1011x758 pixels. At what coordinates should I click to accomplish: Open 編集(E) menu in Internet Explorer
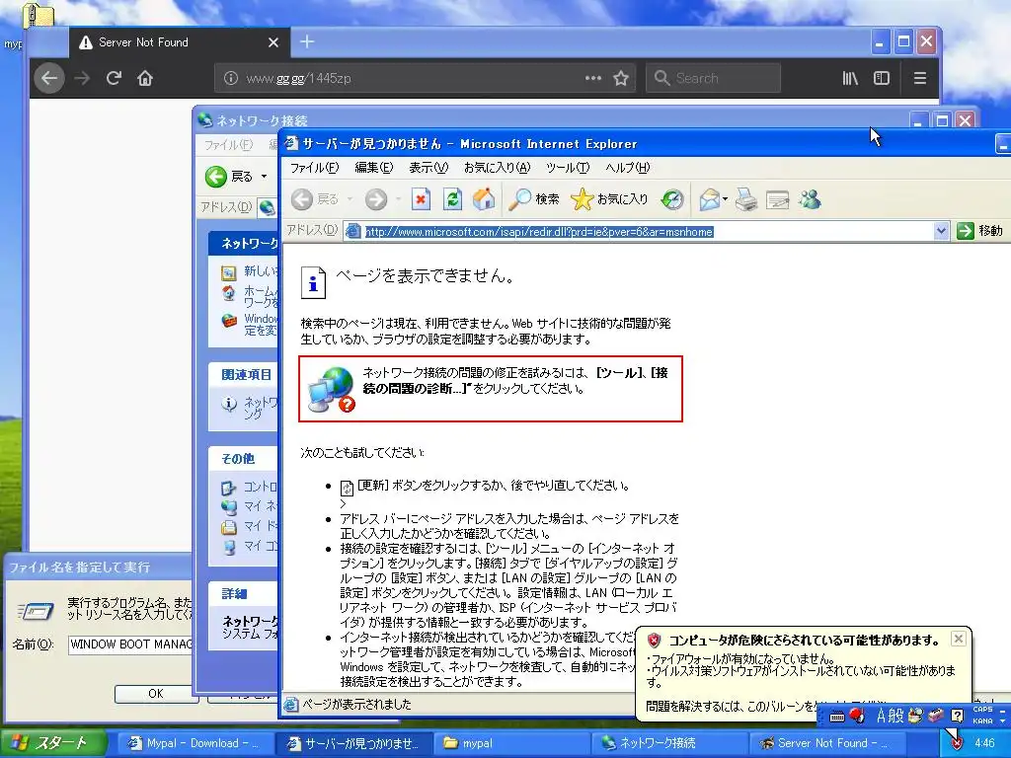tap(374, 168)
